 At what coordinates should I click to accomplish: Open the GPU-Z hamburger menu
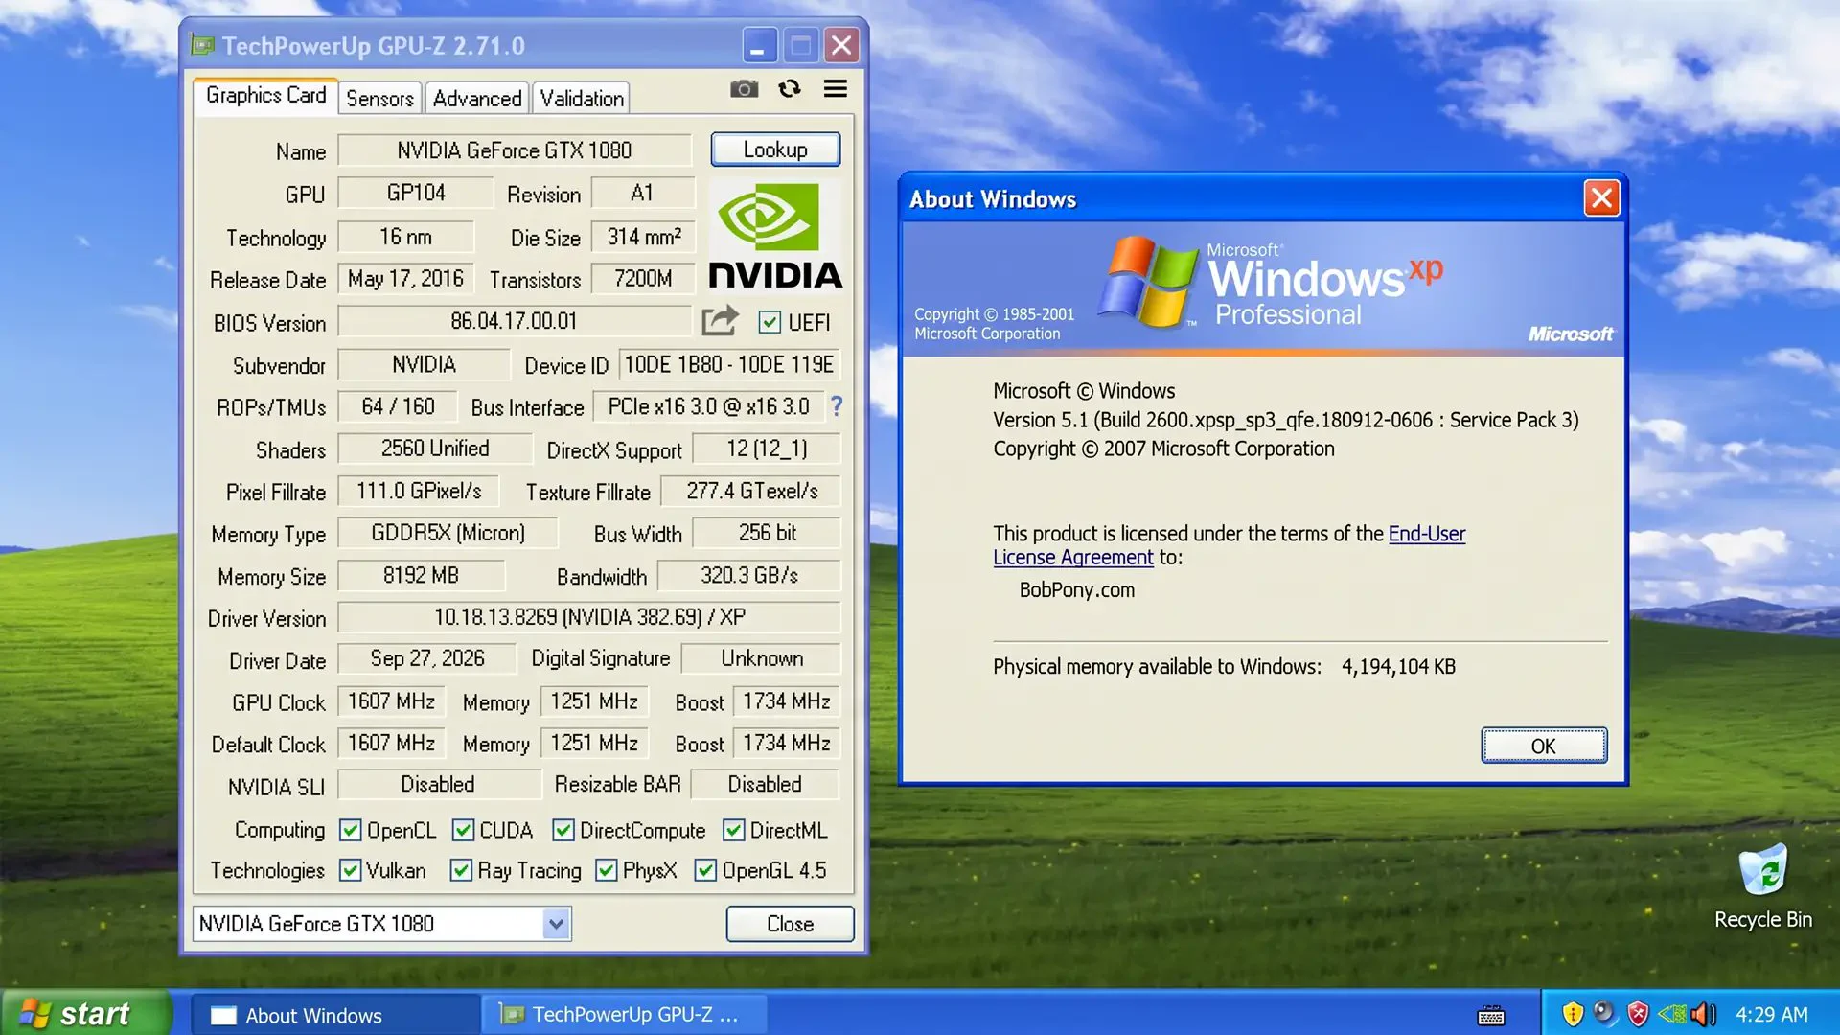(836, 89)
